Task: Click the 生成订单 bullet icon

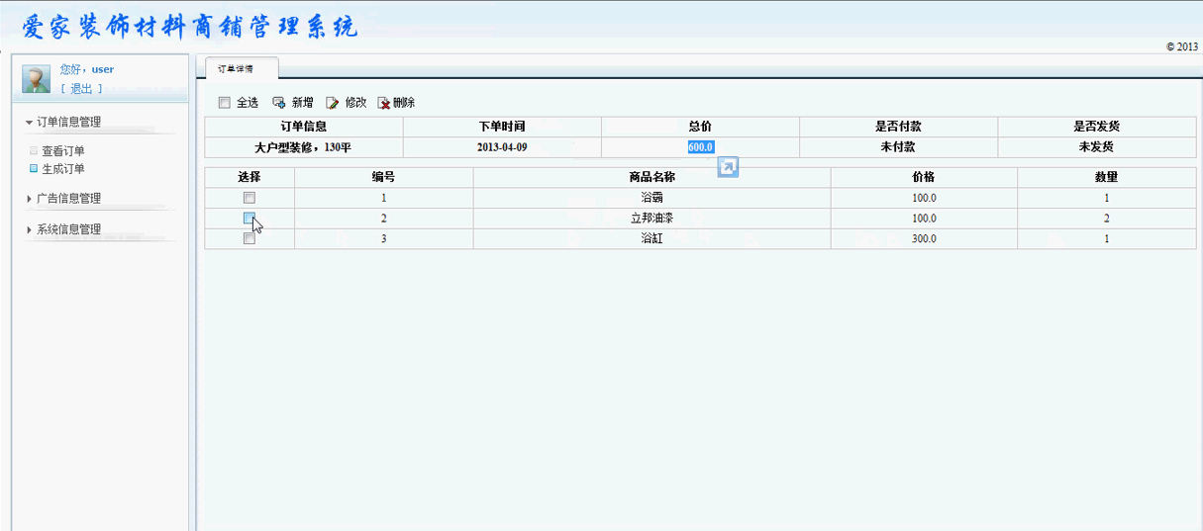Action: [x=34, y=169]
